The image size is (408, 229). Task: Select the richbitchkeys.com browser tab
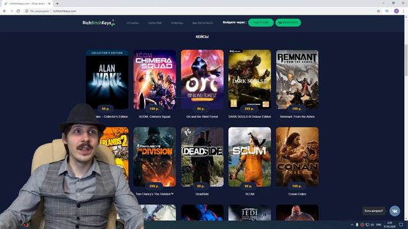tap(27, 4)
